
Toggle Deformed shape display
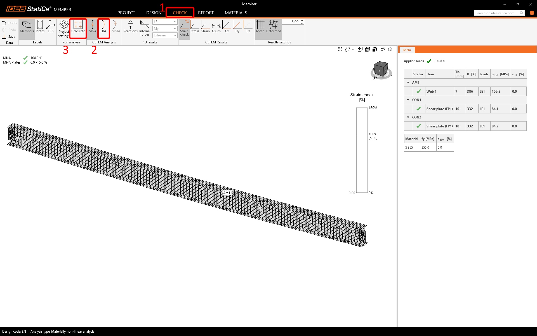pyautogui.click(x=274, y=27)
